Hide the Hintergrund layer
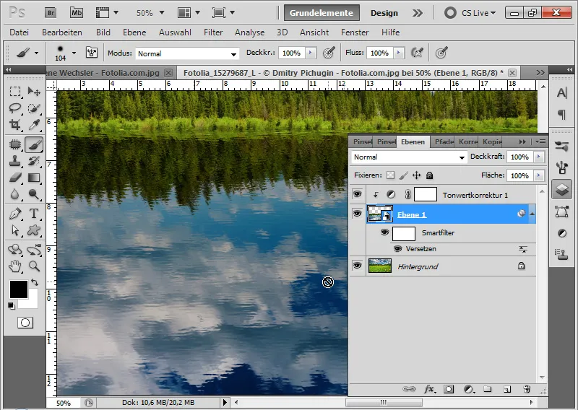Viewport: 578px width, 410px height. (x=357, y=266)
